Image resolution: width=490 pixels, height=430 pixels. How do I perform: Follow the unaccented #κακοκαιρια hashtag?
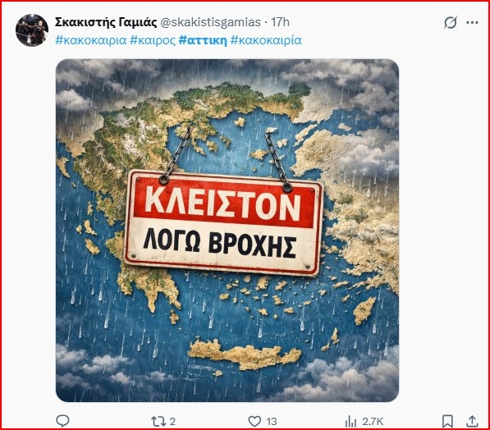coord(91,40)
